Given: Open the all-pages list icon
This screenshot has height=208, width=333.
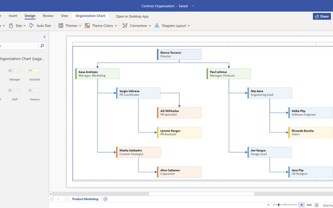Looking at the screenshot, I should tap(52, 199).
